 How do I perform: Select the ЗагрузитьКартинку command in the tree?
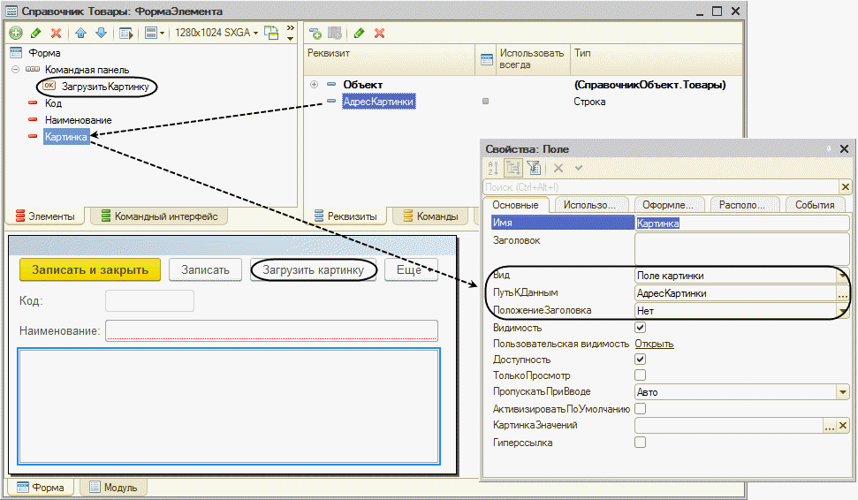coord(105,87)
